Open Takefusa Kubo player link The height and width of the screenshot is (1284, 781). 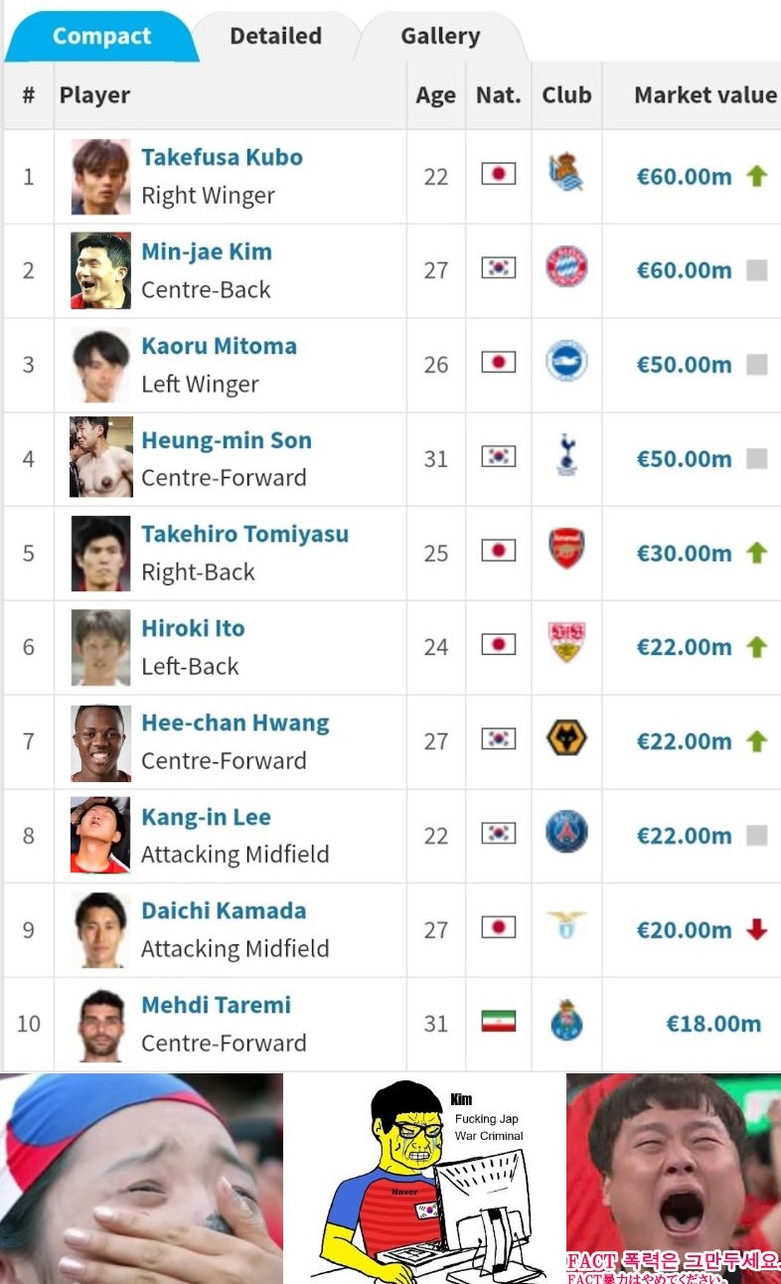tap(222, 157)
